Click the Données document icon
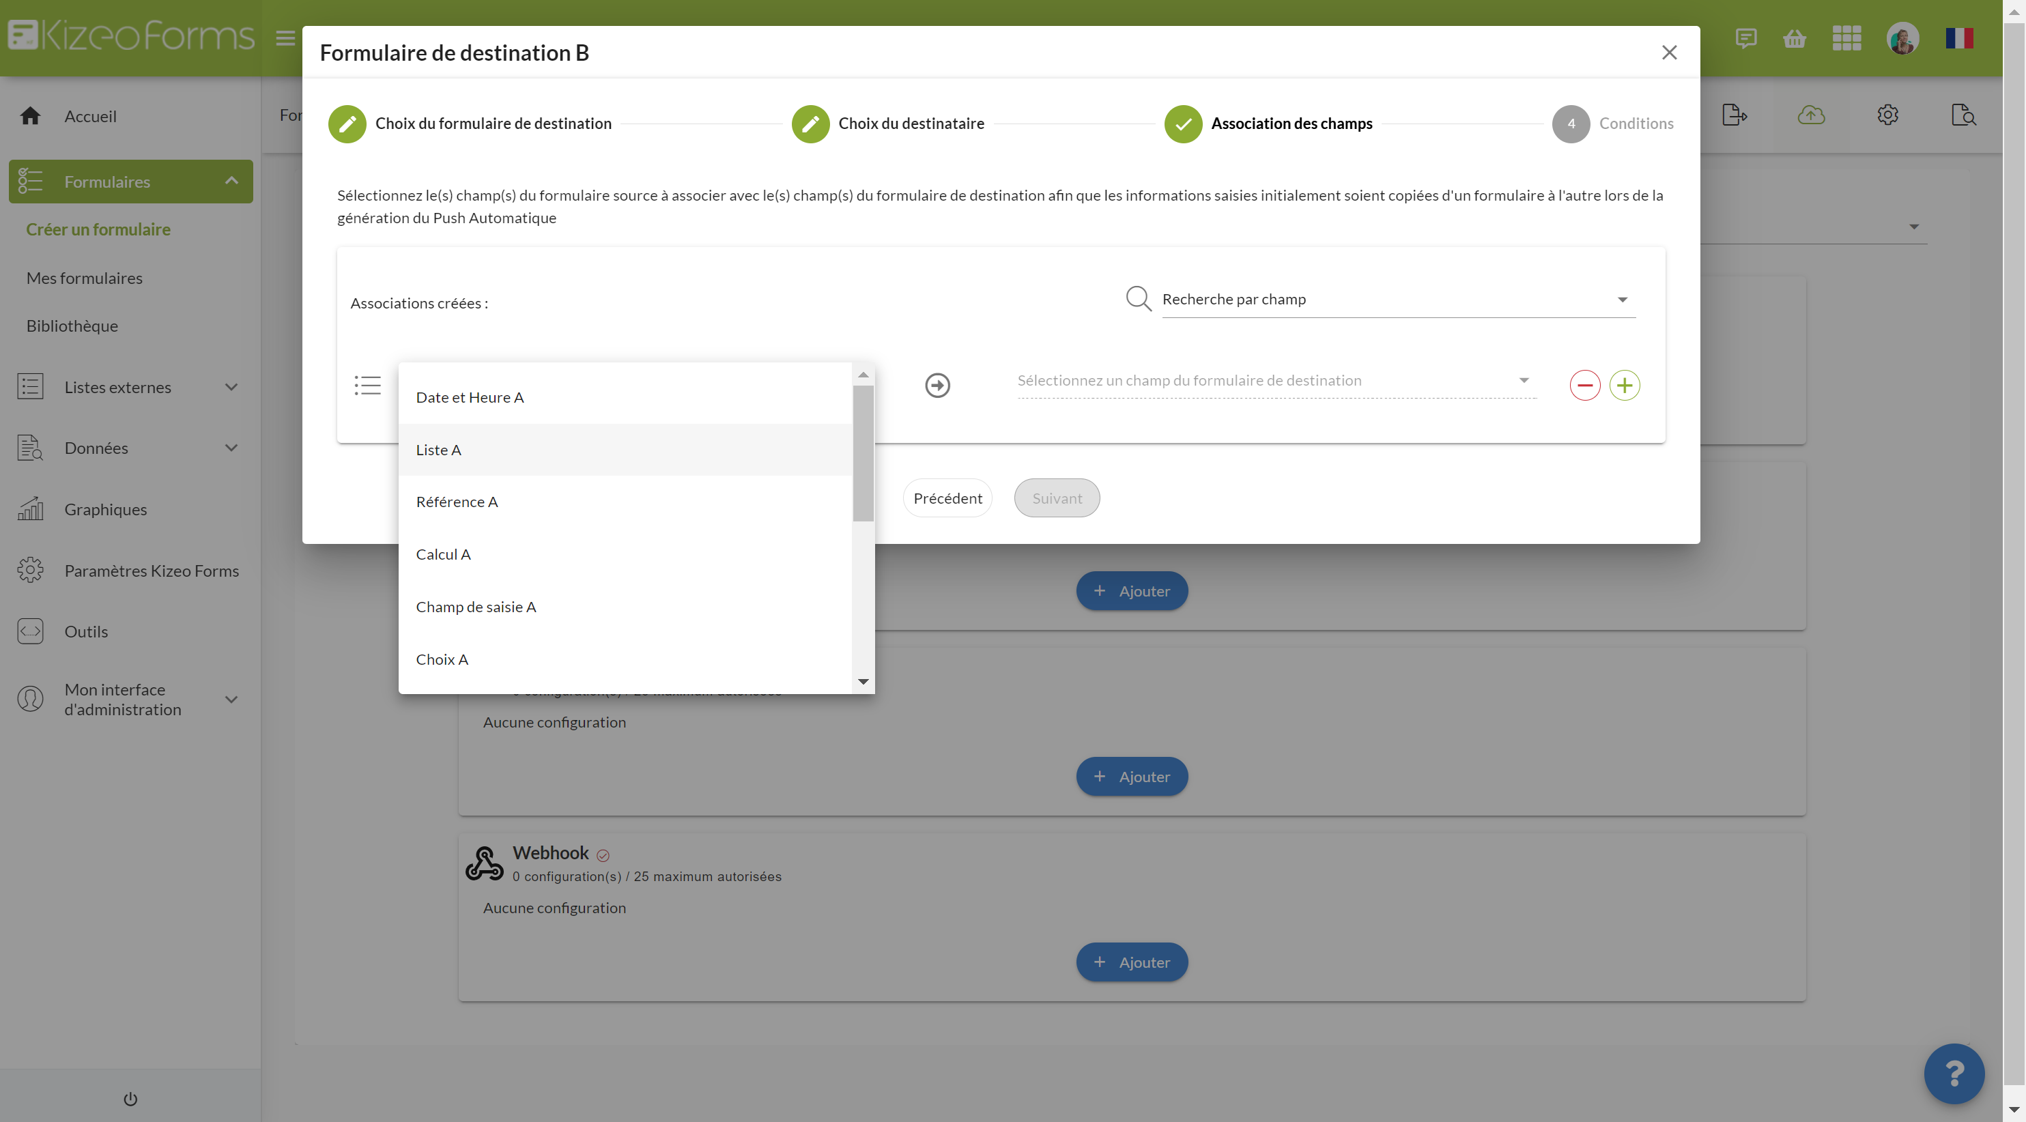Image resolution: width=2026 pixels, height=1122 pixels. click(x=31, y=448)
